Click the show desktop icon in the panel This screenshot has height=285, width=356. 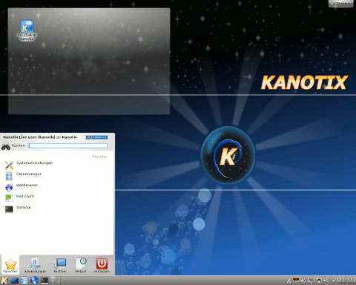tap(14, 281)
